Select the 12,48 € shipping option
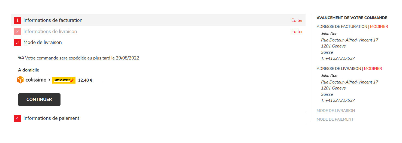 85,80
